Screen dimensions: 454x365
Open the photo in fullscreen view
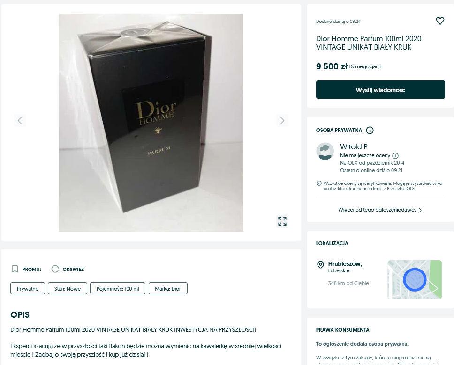click(x=282, y=221)
